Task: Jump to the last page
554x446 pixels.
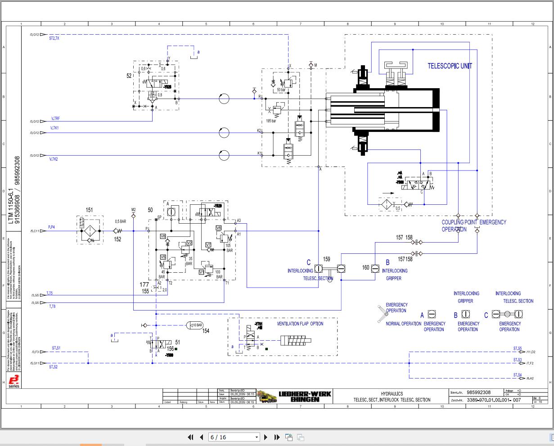Action: [277, 437]
